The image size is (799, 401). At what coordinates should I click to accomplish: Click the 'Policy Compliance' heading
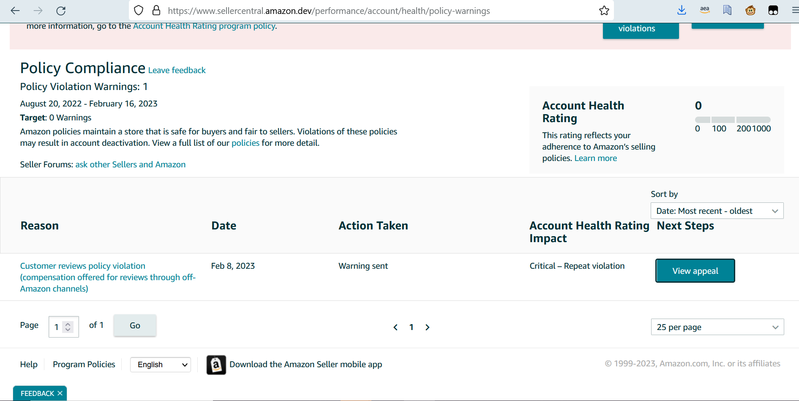point(83,68)
